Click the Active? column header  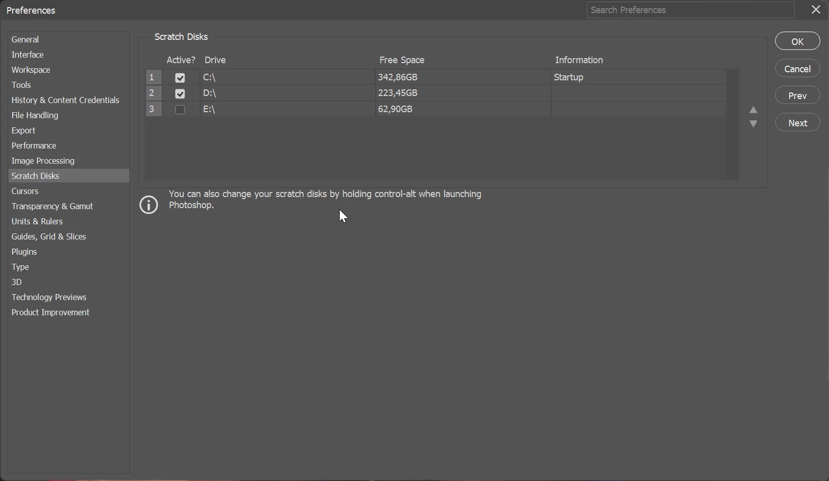(x=181, y=60)
